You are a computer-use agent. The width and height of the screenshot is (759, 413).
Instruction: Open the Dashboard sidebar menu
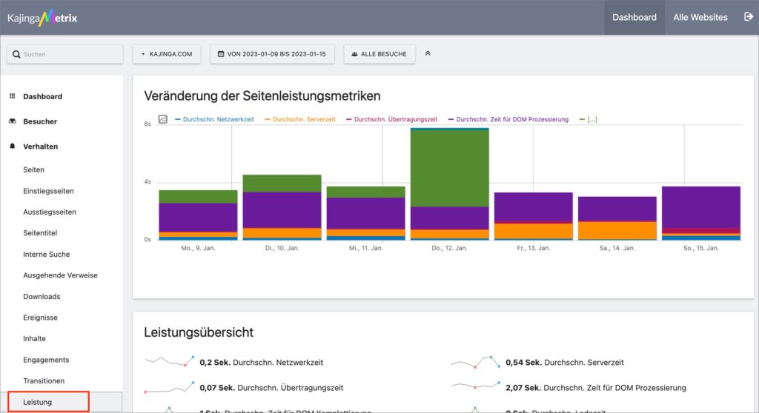tap(42, 96)
